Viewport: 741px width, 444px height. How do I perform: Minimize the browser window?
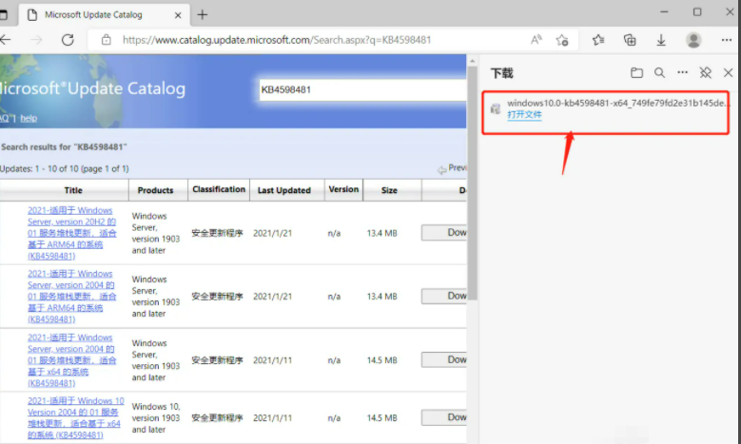click(x=664, y=11)
